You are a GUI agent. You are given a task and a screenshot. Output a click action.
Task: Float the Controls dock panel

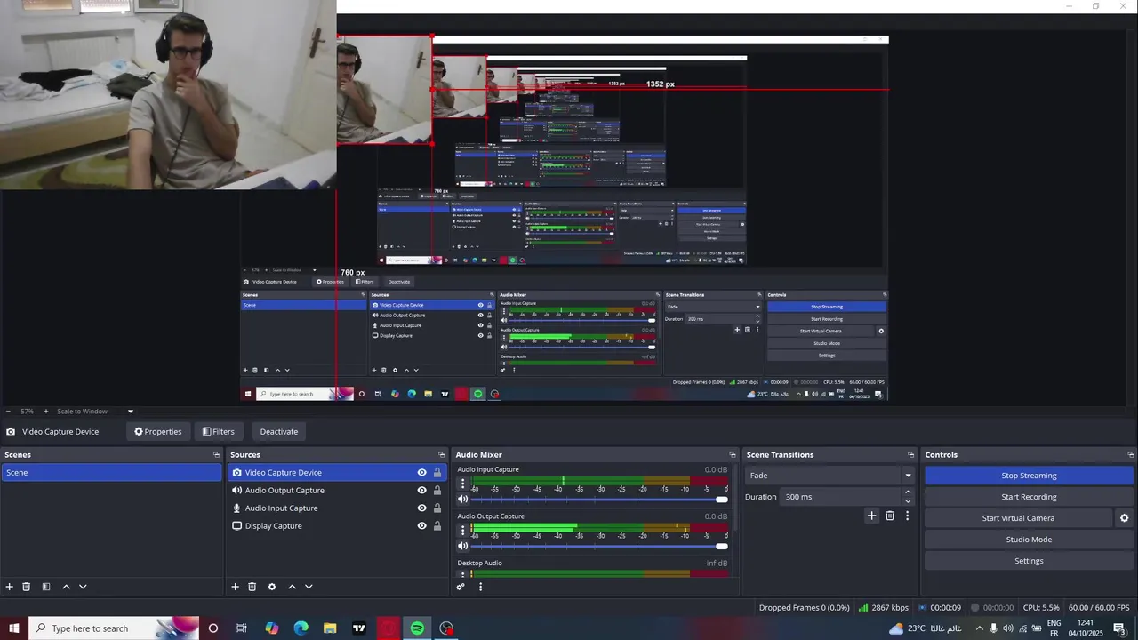1130,454
